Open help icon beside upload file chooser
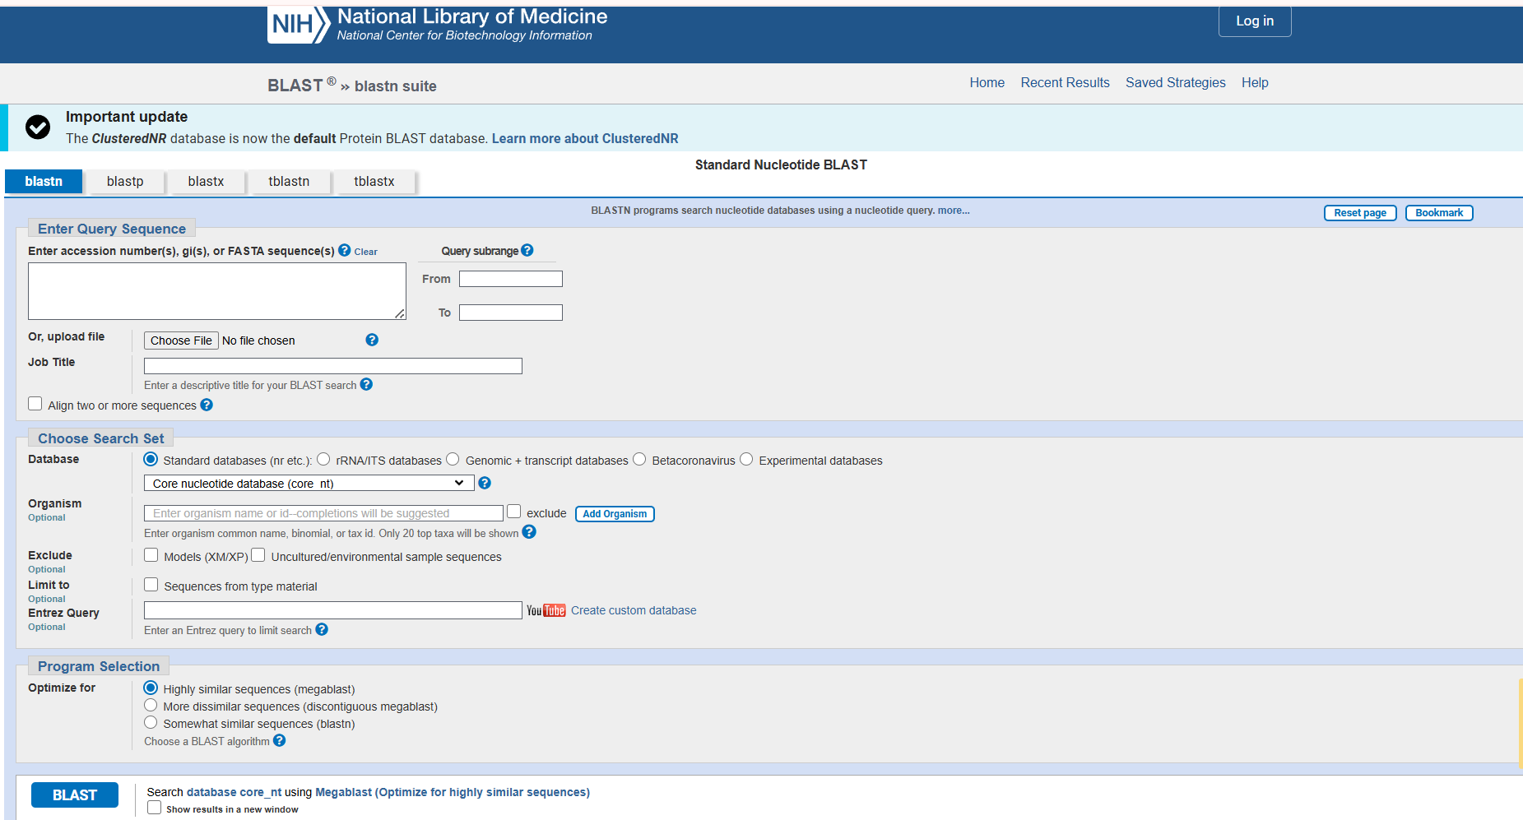 click(372, 340)
